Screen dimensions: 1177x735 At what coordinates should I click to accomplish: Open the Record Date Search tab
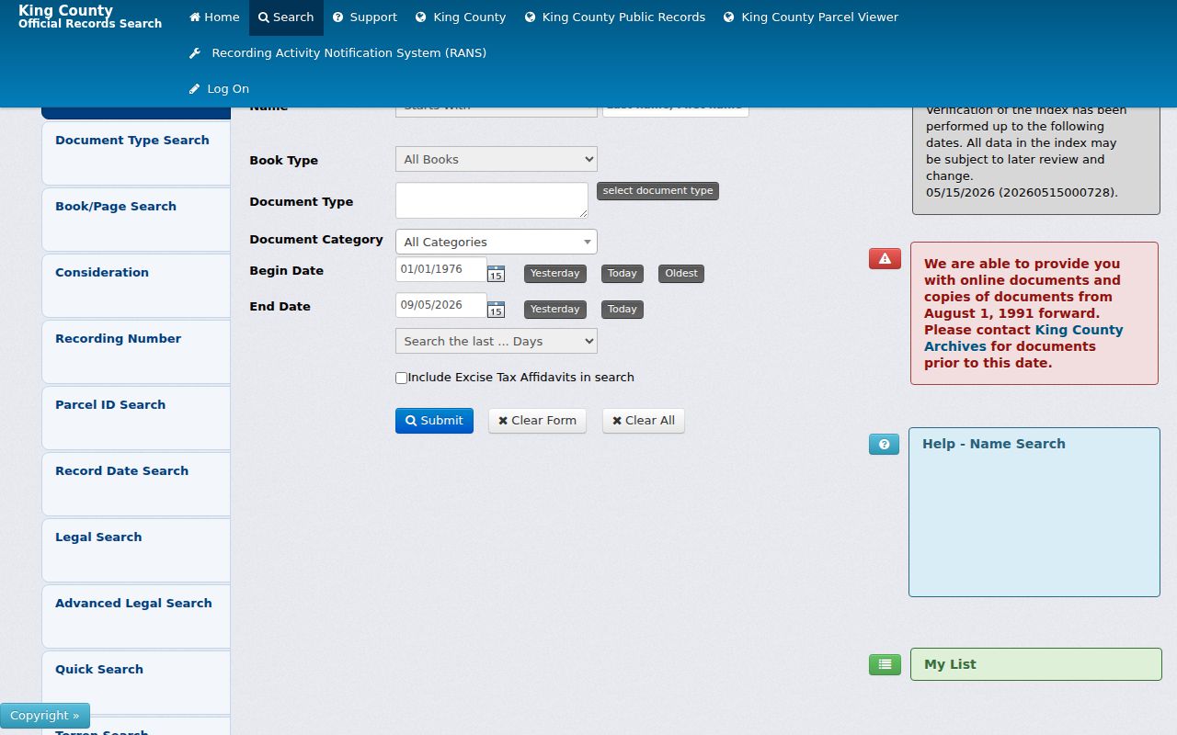pos(136,484)
